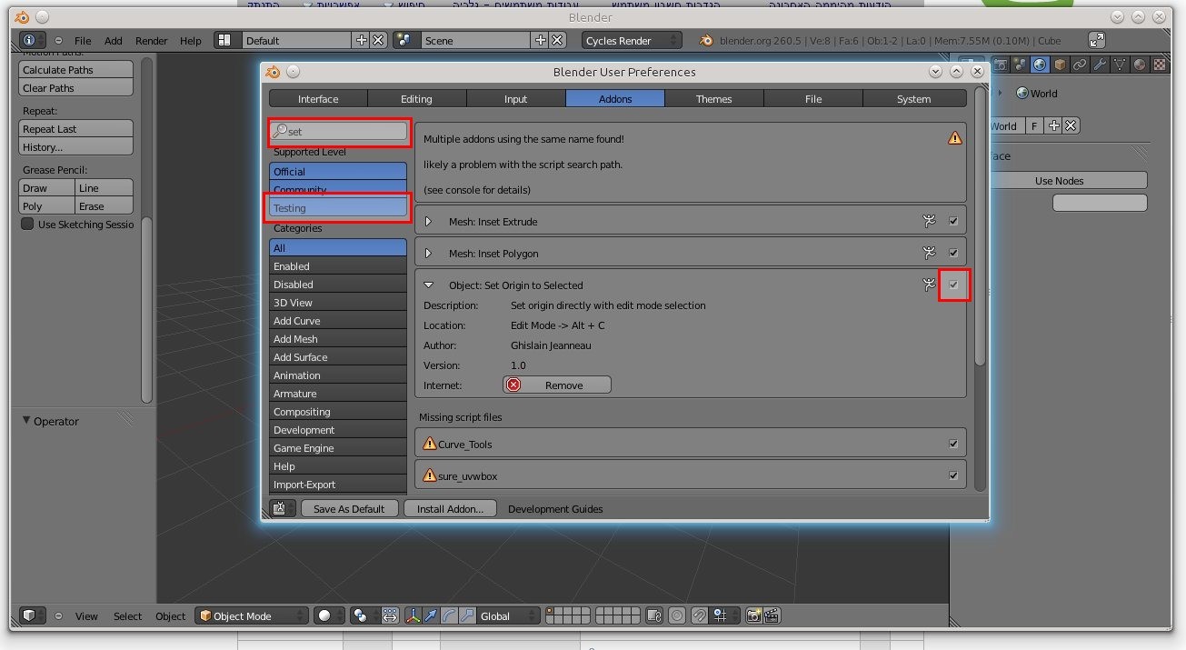Collapse the Operator panel

coord(26,421)
